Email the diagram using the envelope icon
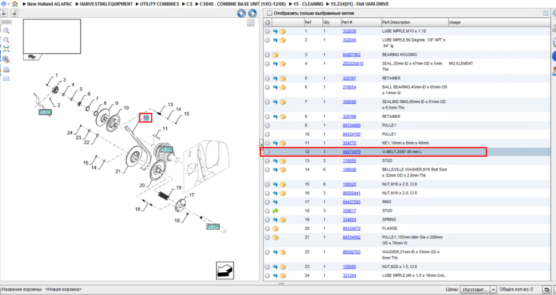556x295 pixels. click(x=6, y=79)
